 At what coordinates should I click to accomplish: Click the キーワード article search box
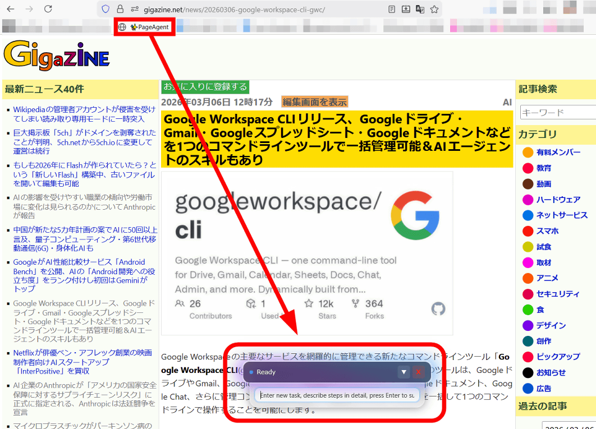557,112
